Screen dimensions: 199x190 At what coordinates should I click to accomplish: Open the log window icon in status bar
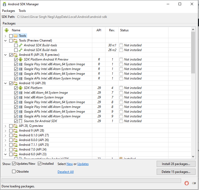point(194,183)
